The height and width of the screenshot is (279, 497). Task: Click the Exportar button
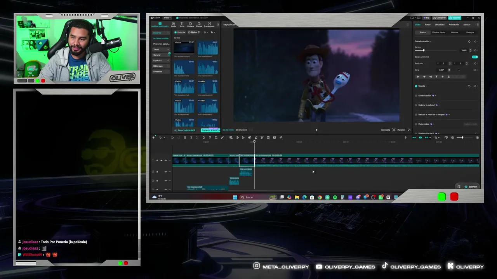click(455, 18)
